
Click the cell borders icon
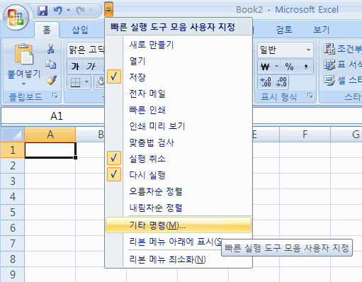(x=76, y=82)
